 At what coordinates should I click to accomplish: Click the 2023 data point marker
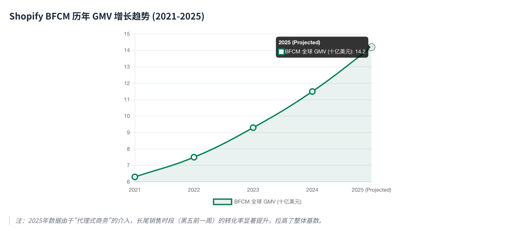253,128
